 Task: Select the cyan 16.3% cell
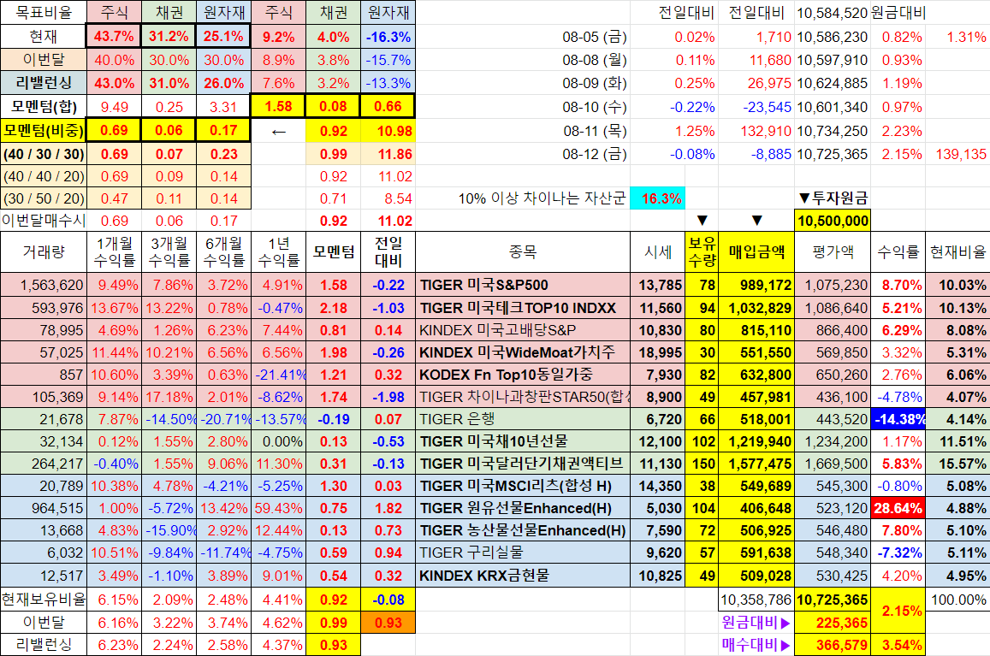657,198
